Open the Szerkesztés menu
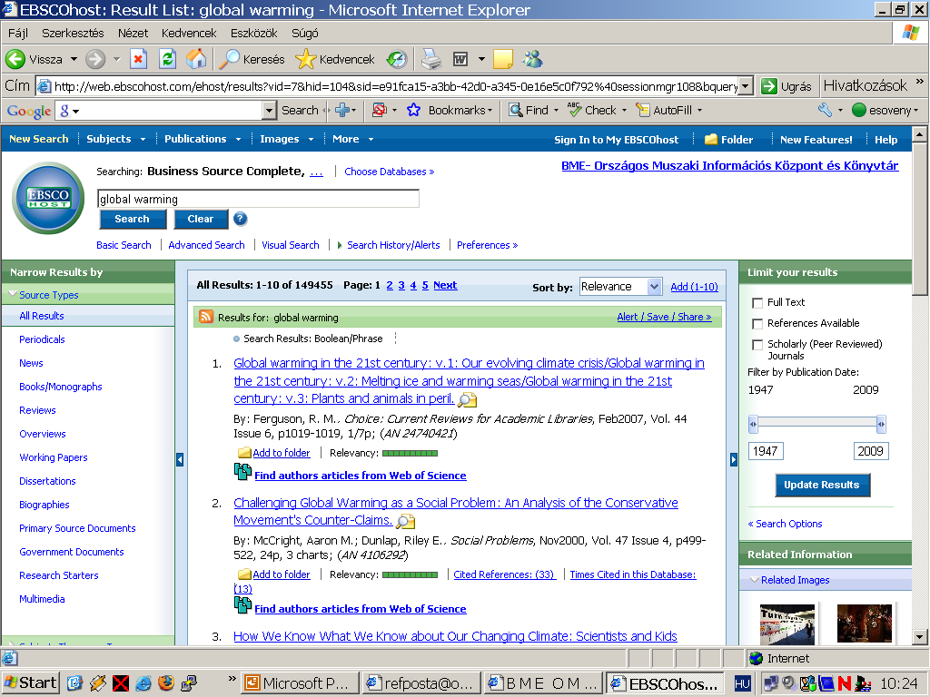This screenshot has height=697, width=930. (x=73, y=34)
